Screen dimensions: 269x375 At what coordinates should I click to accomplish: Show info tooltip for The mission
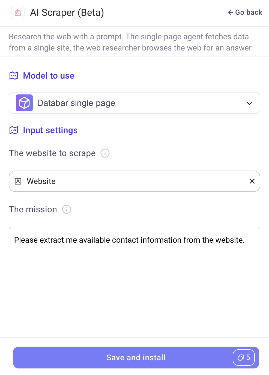67,209
